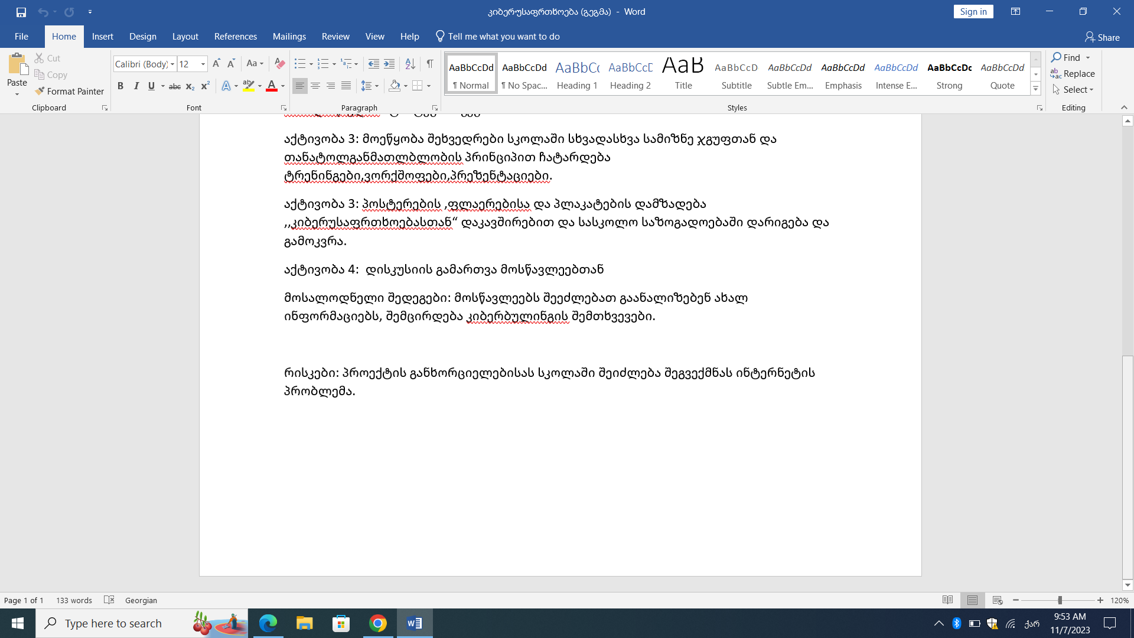Click the Share button
Screen dimensions: 1134x638
point(1102,37)
